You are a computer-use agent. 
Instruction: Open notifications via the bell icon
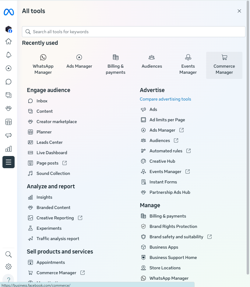click(8, 55)
